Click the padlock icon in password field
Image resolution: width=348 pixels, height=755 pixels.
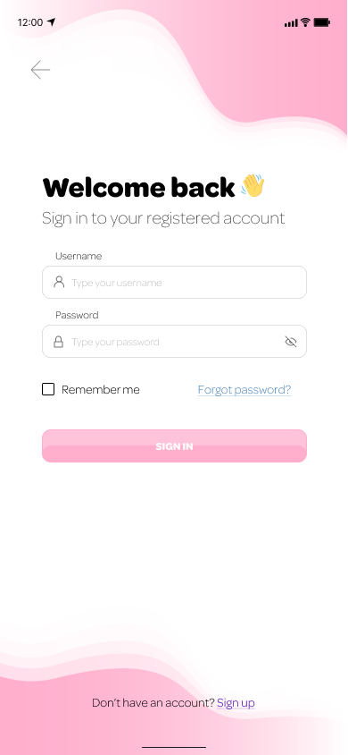click(x=59, y=342)
